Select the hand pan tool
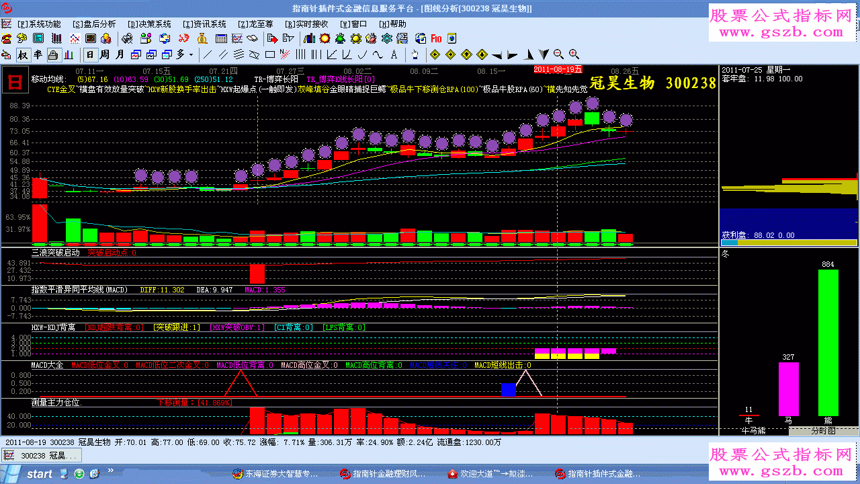The width and height of the screenshot is (860, 484). coord(415,54)
